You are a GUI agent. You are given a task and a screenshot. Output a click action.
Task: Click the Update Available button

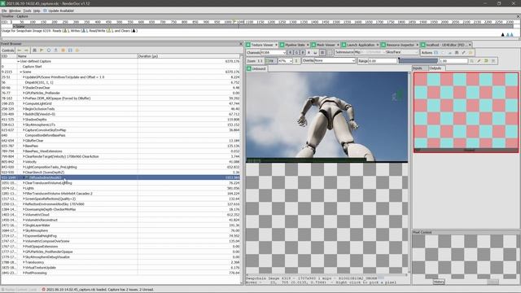[59, 11]
